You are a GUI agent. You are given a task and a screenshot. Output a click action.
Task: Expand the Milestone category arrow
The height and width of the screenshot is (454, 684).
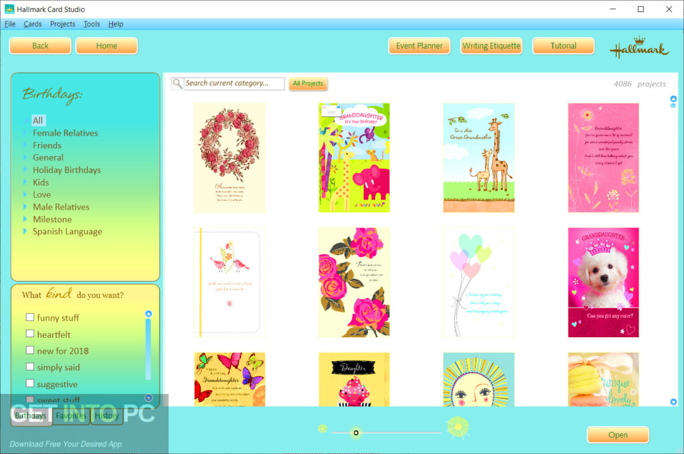(x=25, y=219)
